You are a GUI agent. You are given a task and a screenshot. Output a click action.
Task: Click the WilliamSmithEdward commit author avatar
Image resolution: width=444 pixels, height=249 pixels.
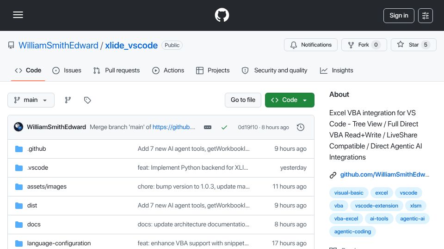pos(18,127)
